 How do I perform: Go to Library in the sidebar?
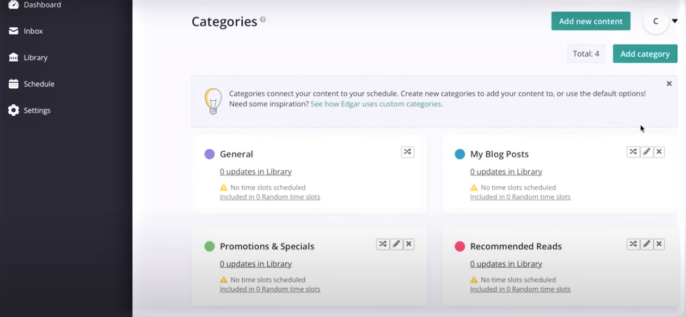click(35, 58)
